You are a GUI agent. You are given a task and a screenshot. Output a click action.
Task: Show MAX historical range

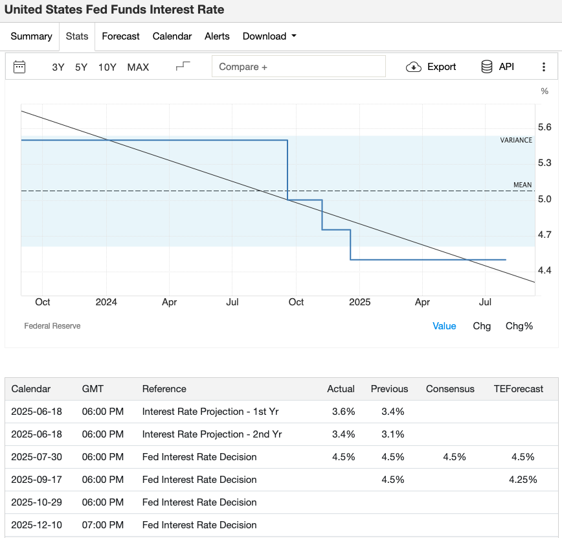[138, 67]
